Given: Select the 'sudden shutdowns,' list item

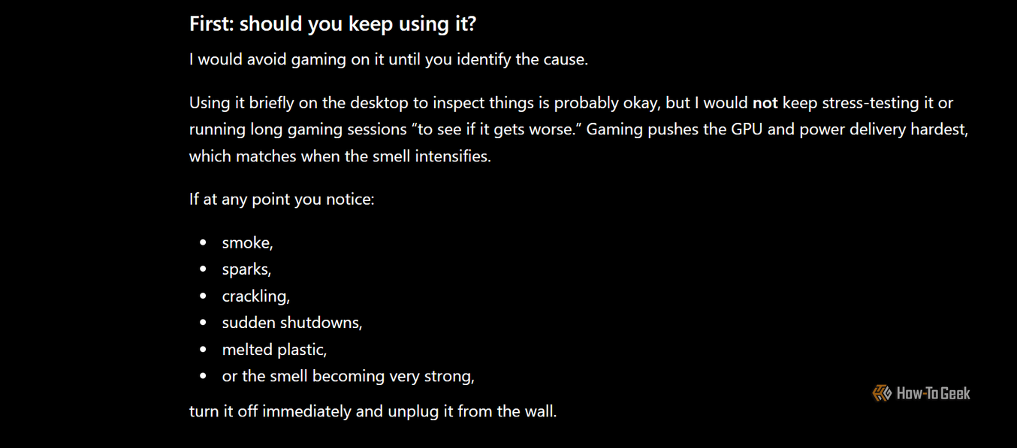Looking at the screenshot, I should pyautogui.click(x=292, y=323).
